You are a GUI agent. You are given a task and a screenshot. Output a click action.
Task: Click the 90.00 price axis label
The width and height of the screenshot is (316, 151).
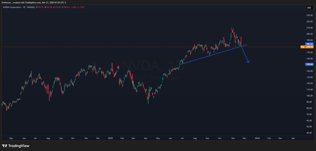[x=310, y=102]
